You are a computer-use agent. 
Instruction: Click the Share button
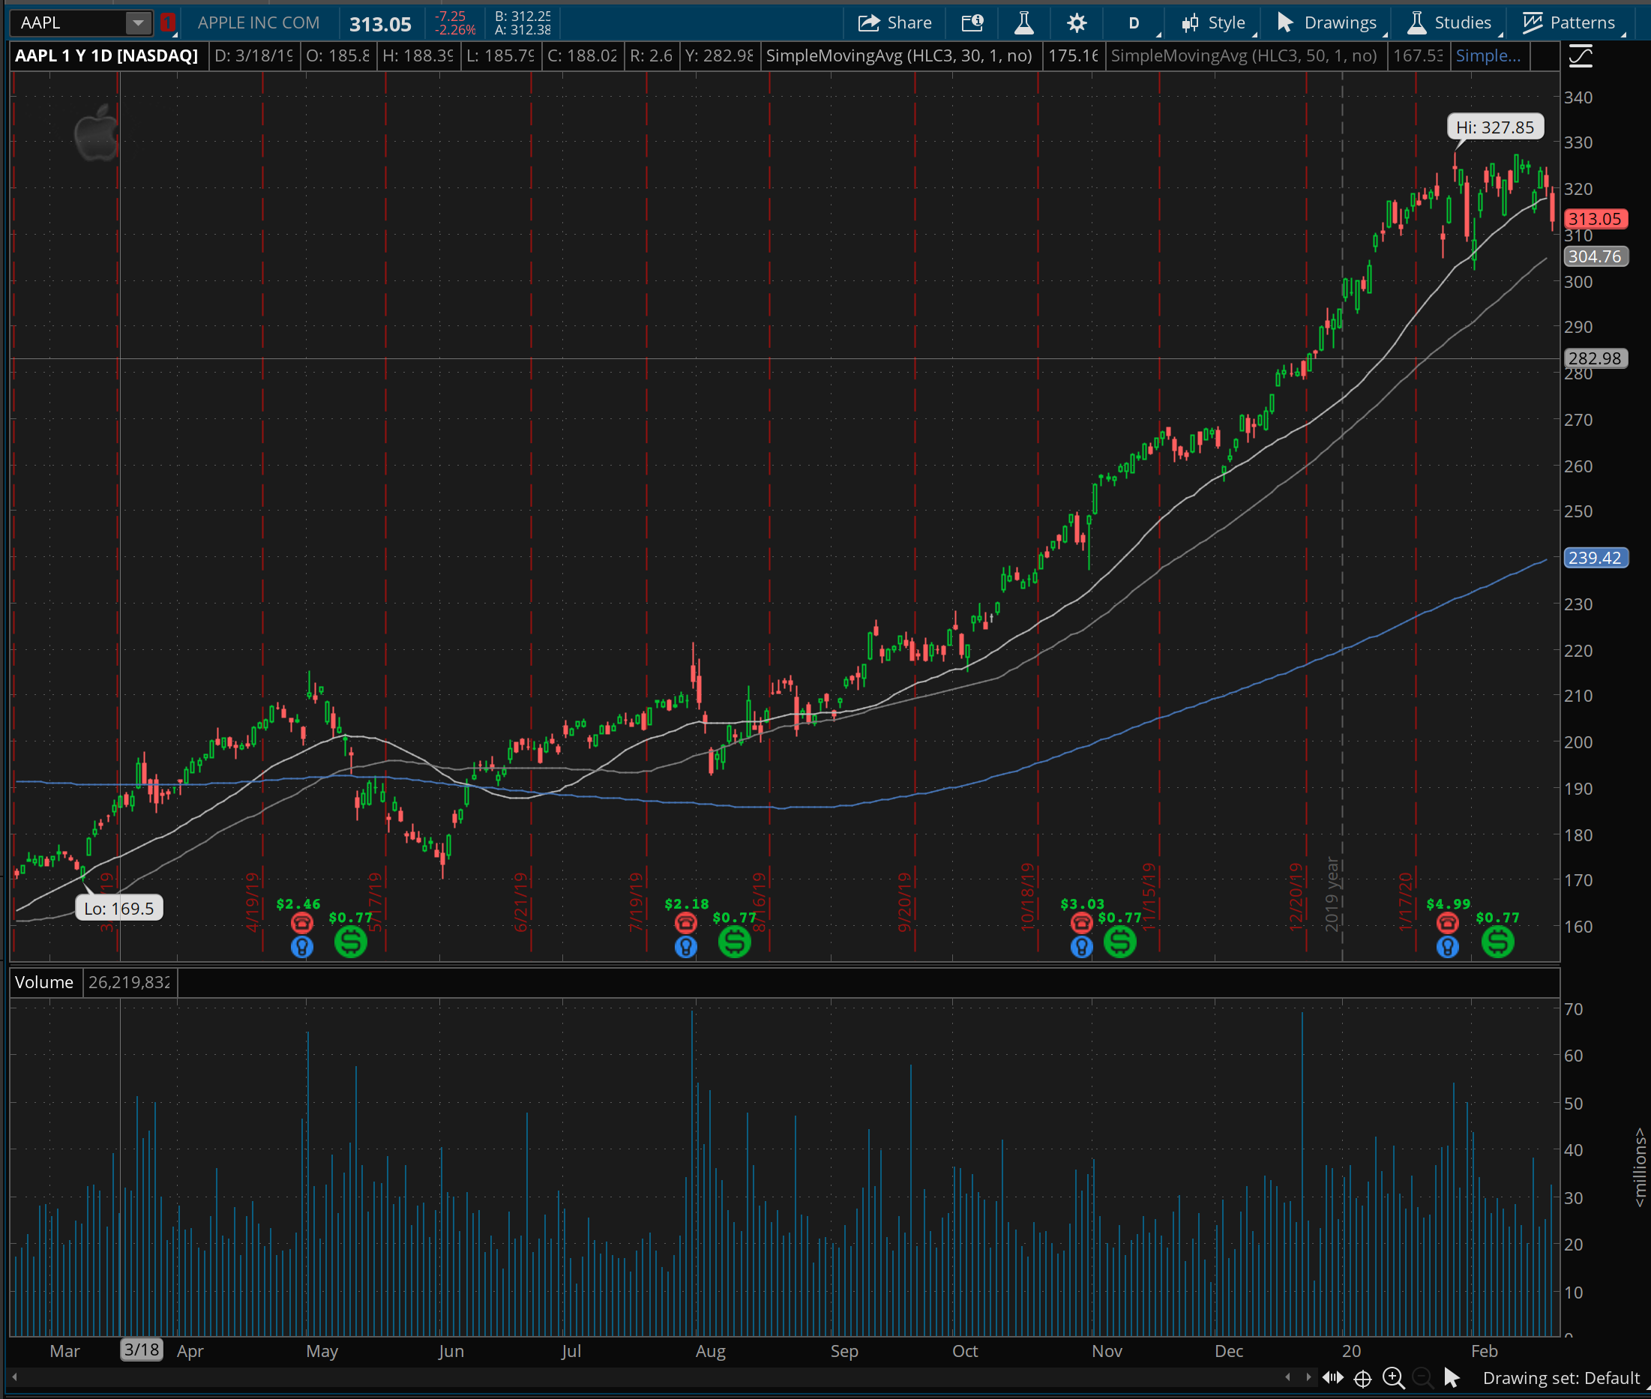pyautogui.click(x=894, y=22)
